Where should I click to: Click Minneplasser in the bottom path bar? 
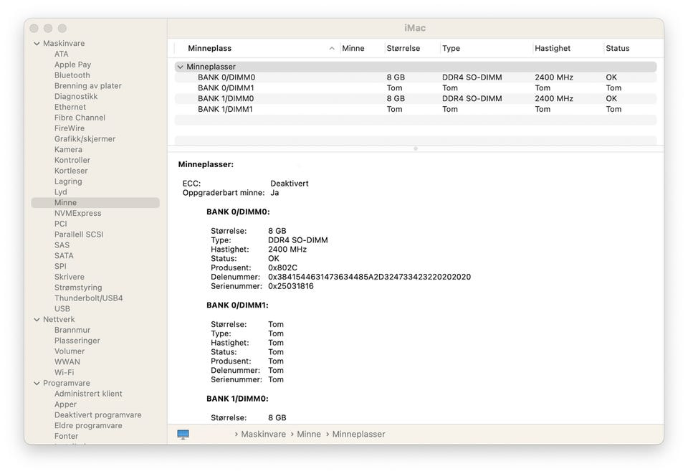click(358, 434)
